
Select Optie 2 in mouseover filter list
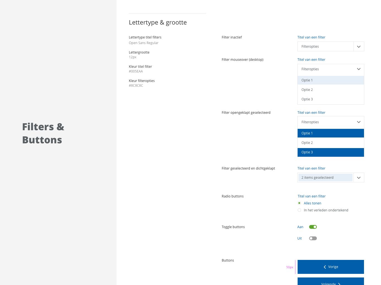click(x=331, y=90)
